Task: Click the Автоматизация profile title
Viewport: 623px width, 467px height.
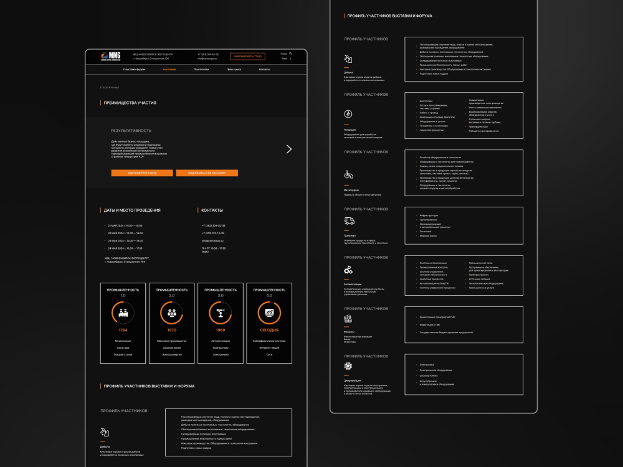Action: tap(353, 285)
